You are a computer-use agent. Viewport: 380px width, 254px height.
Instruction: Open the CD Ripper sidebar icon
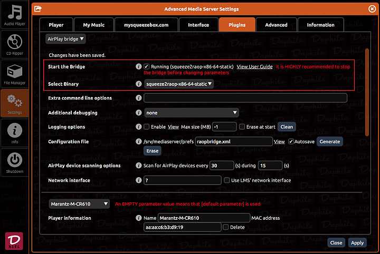pyautogui.click(x=15, y=44)
